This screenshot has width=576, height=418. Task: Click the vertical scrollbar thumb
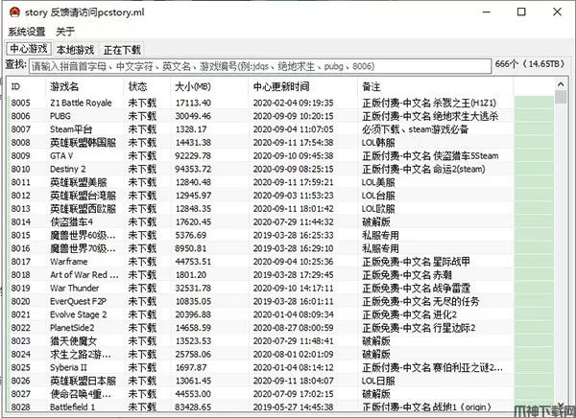(561, 97)
